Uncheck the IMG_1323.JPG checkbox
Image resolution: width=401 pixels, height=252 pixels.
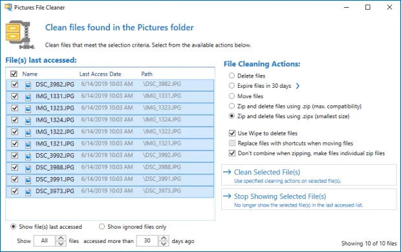[x=15, y=108]
